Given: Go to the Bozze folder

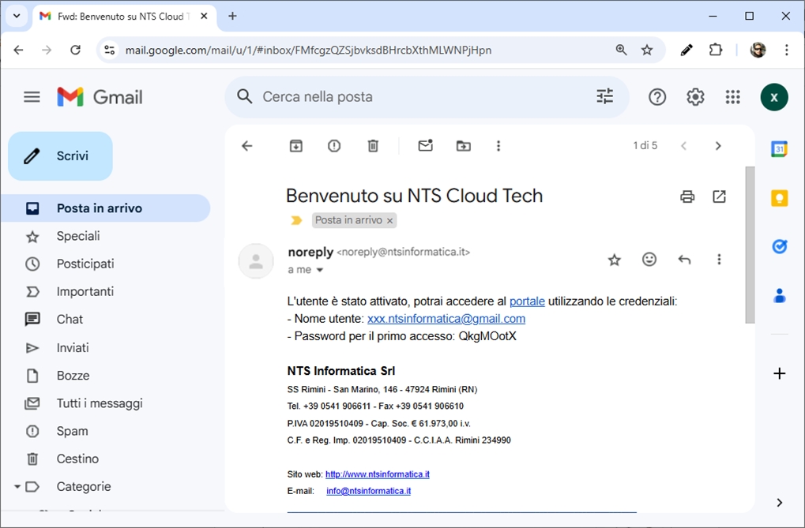Looking at the screenshot, I should point(73,376).
